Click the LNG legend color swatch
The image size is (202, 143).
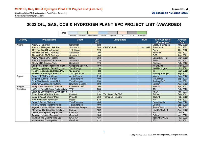click(122, 33)
